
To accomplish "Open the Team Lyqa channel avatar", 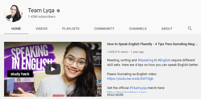I will click(x=13, y=13).
